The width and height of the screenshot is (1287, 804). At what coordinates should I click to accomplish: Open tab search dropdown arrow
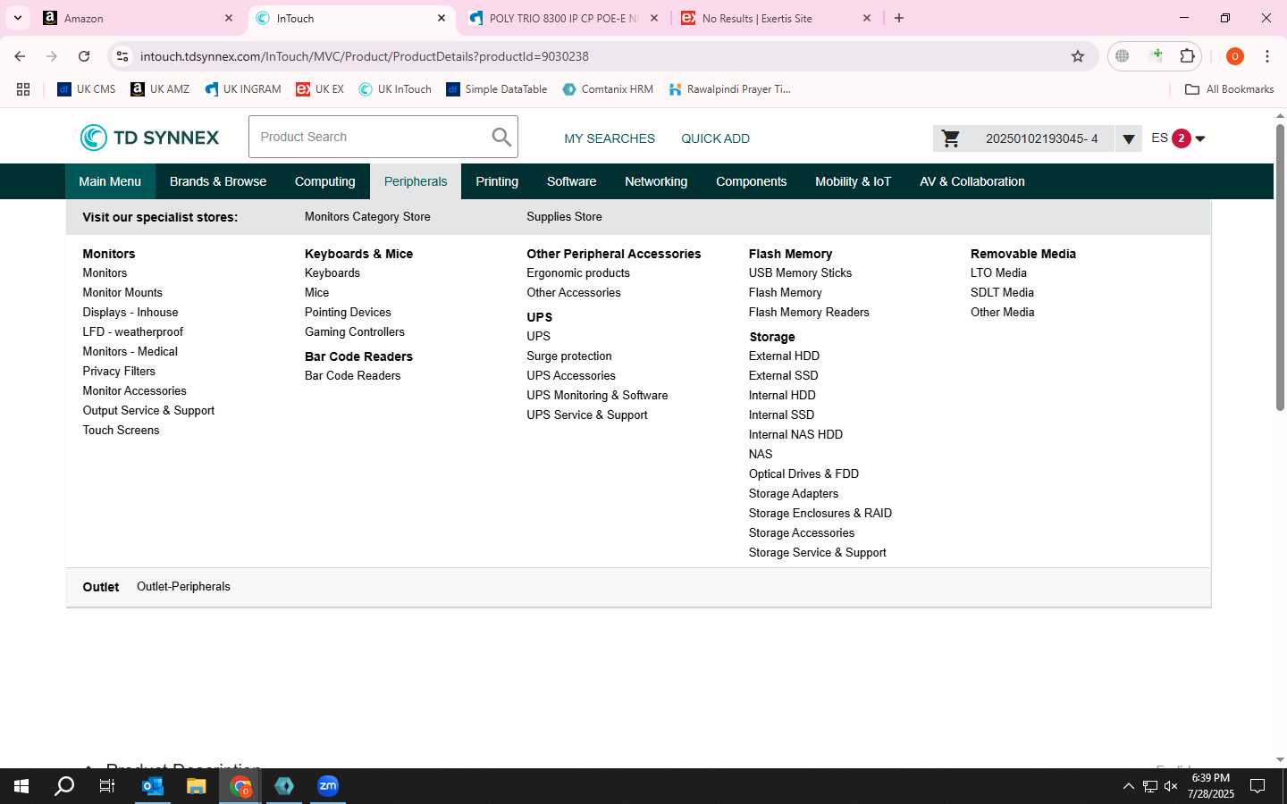[18, 18]
